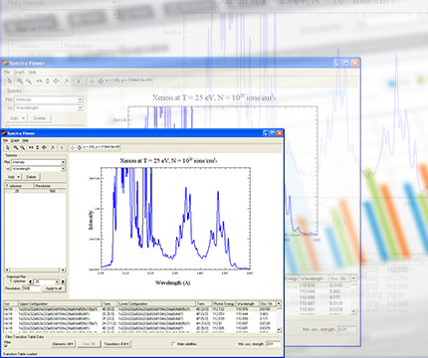Toggle the Hide satellites checkbox
Viewport: 428px width, 358px height.
(173, 344)
